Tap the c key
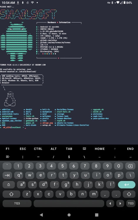The height and width of the screenshot is (220, 138). [x=49, y=194]
